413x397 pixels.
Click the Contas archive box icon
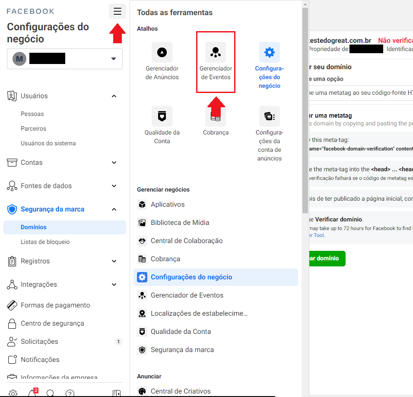coord(12,163)
